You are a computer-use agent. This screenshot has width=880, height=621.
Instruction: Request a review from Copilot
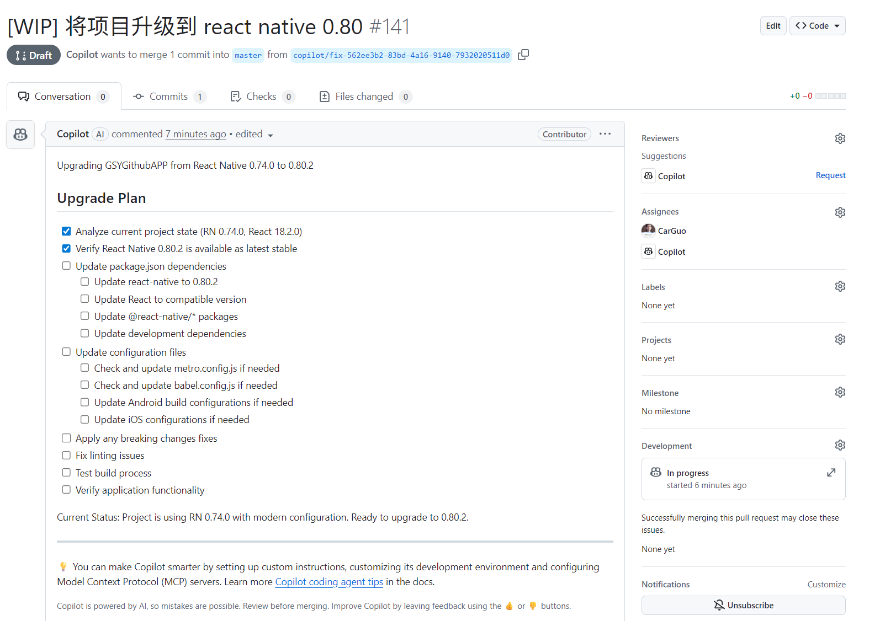pyautogui.click(x=830, y=175)
